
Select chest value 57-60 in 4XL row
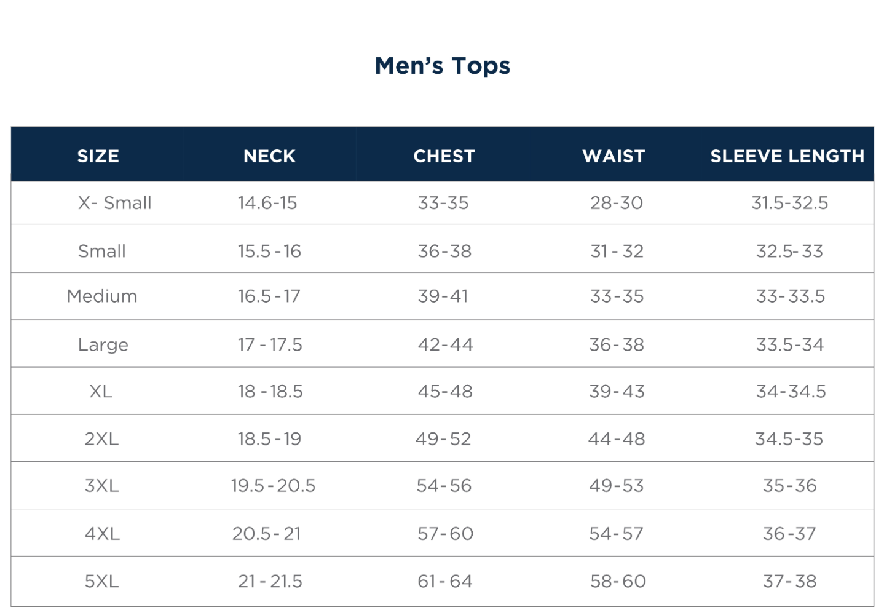pos(445,534)
